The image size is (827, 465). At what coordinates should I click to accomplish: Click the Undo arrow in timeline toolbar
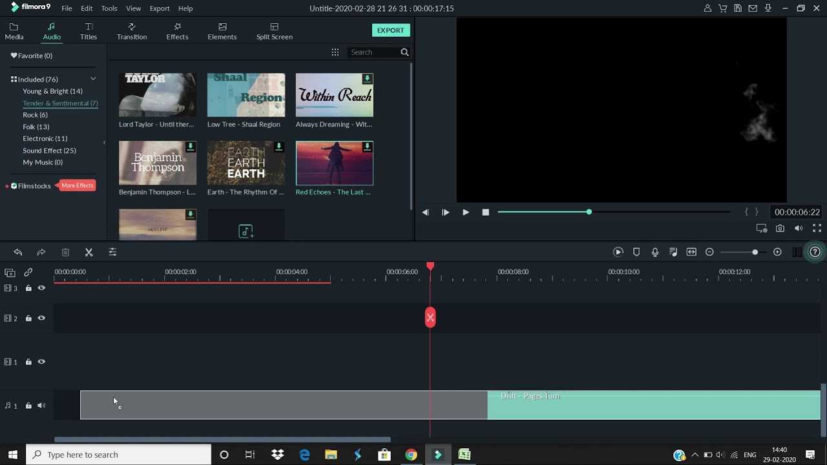click(18, 252)
